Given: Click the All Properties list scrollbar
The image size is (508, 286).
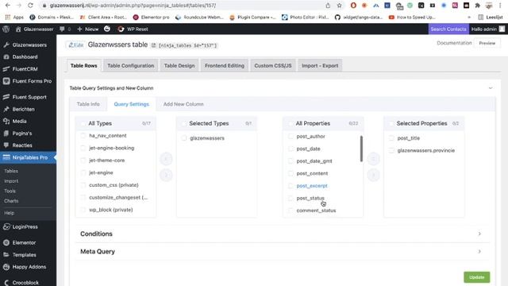Looking at the screenshot, I should (x=361, y=149).
